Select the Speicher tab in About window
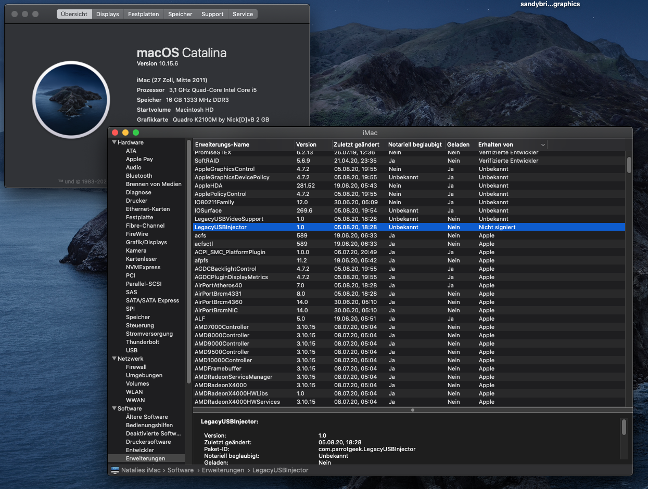 click(x=180, y=14)
